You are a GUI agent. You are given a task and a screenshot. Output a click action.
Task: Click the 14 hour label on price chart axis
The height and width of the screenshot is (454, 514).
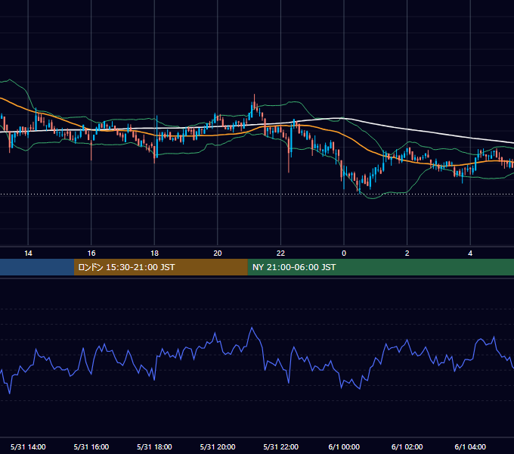click(x=28, y=253)
